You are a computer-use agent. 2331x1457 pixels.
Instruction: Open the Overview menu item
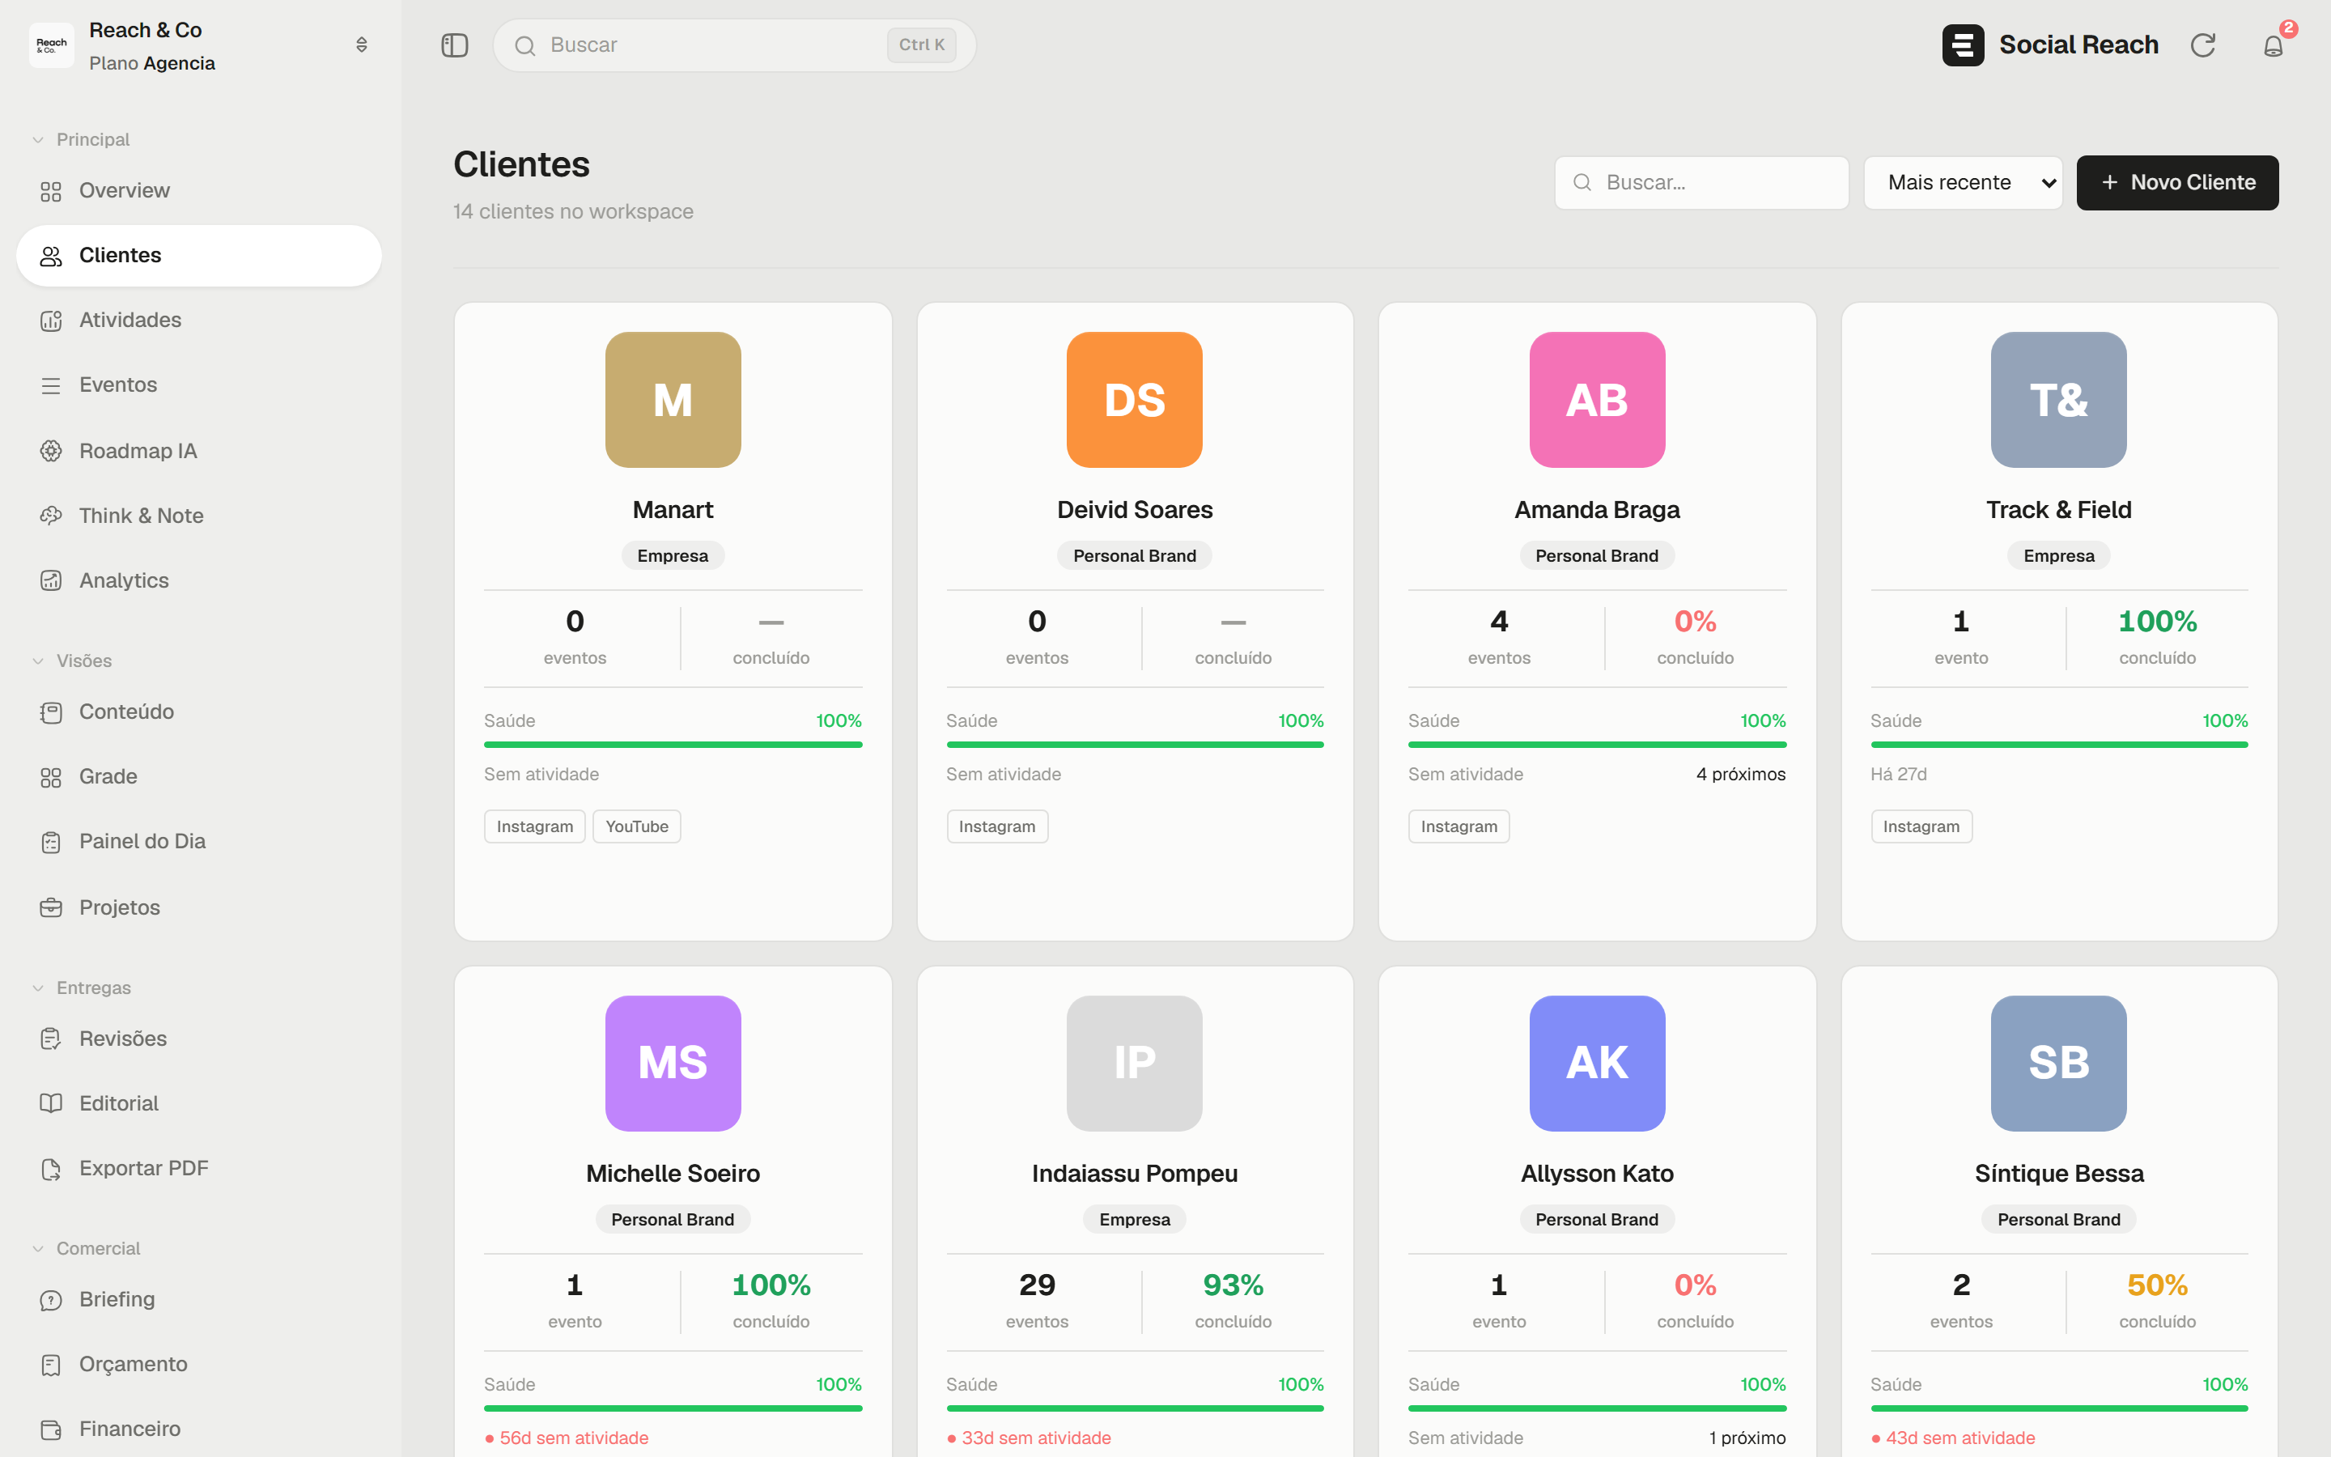coord(199,191)
